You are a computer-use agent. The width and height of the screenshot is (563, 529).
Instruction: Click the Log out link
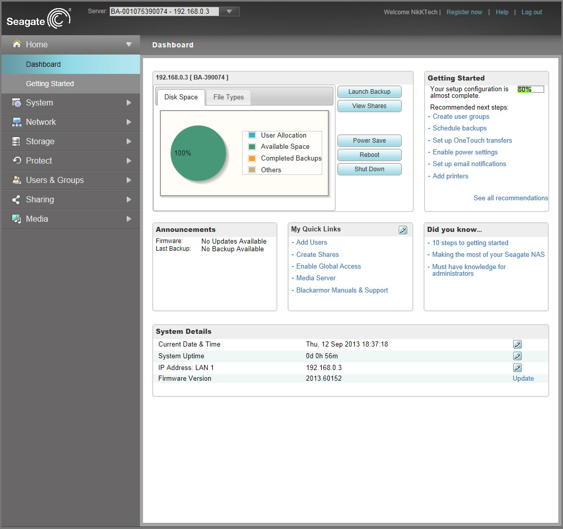coord(532,12)
